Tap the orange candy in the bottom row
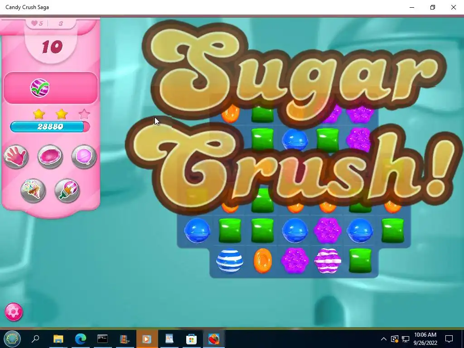Image resolution: width=464 pixels, height=348 pixels. [x=262, y=261]
